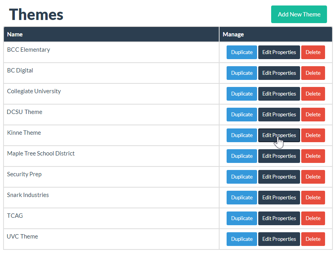Delete the Snark Industries theme
The image size is (336, 253).
[313, 198]
